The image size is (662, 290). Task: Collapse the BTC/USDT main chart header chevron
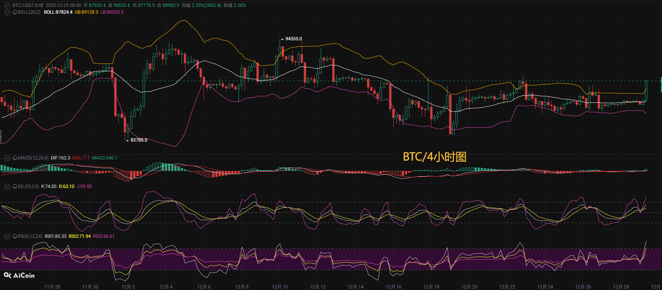[x=7, y=5]
